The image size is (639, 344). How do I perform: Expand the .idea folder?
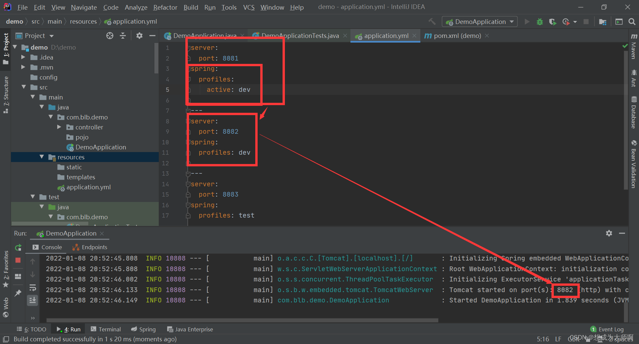[23, 57]
